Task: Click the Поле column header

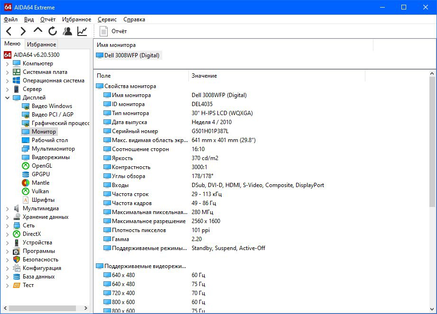Action: tap(141, 76)
